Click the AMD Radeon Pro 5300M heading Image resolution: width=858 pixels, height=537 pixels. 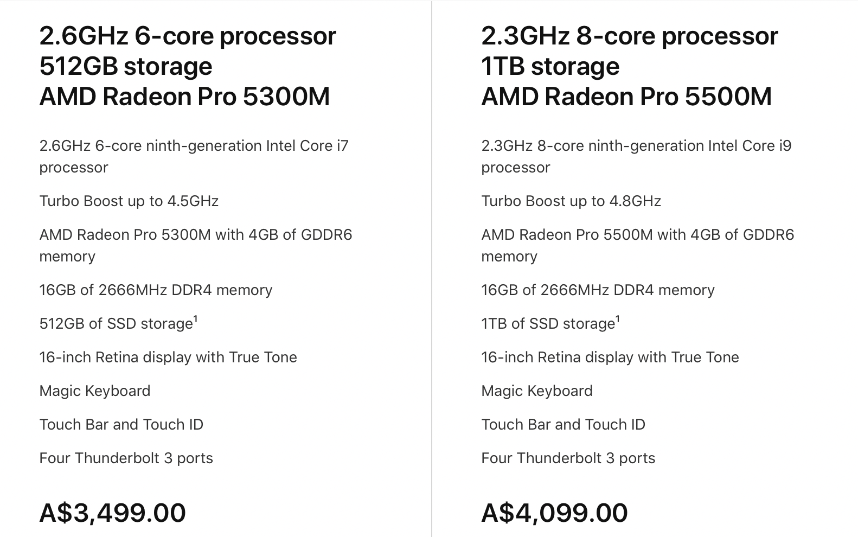(x=184, y=97)
